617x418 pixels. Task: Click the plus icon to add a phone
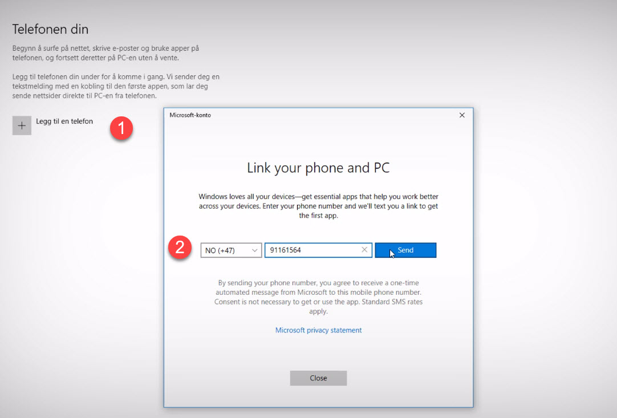(x=22, y=125)
